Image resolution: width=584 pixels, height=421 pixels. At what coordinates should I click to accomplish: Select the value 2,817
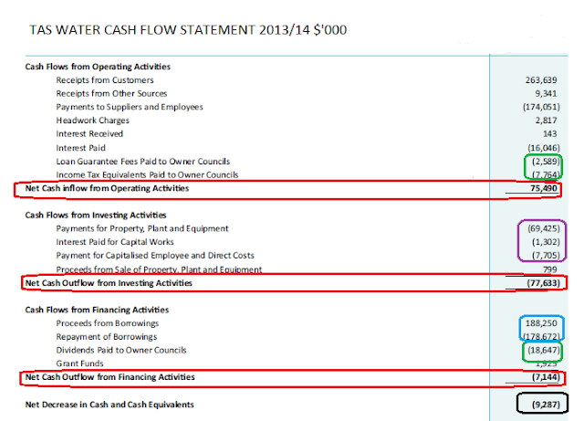[x=546, y=121]
